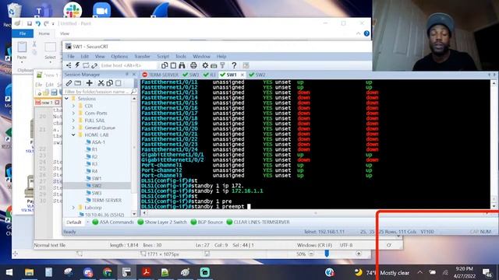The image size is (499, 280).
Task: Click the Print icon in SecureCRT toolbar
Action: pos(193,65)
